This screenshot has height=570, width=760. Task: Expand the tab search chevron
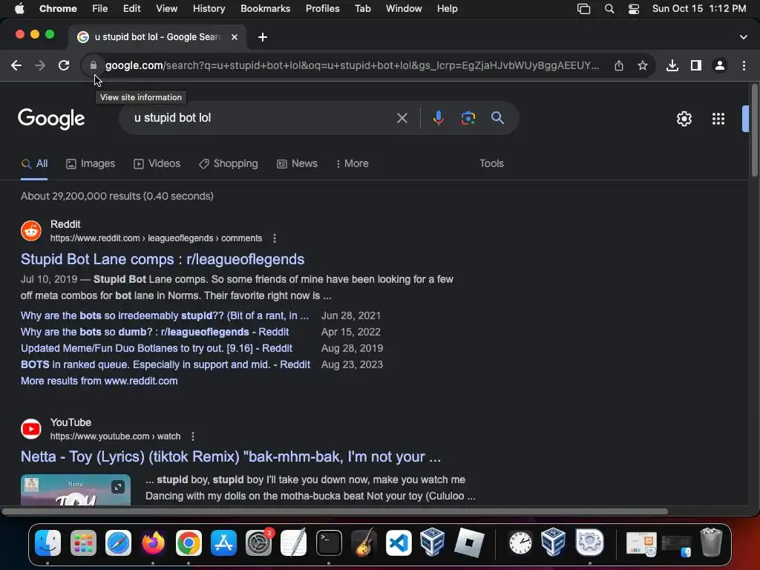[744, 37]
